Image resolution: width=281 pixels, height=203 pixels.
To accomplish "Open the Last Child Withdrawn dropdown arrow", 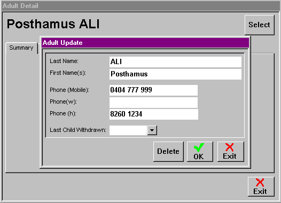I will [x=152, y=130].
